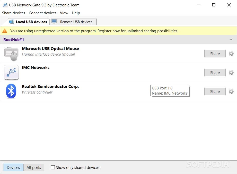The image size is (237, 174).
Task: Open the View menu
Action: tap(64, 13)
